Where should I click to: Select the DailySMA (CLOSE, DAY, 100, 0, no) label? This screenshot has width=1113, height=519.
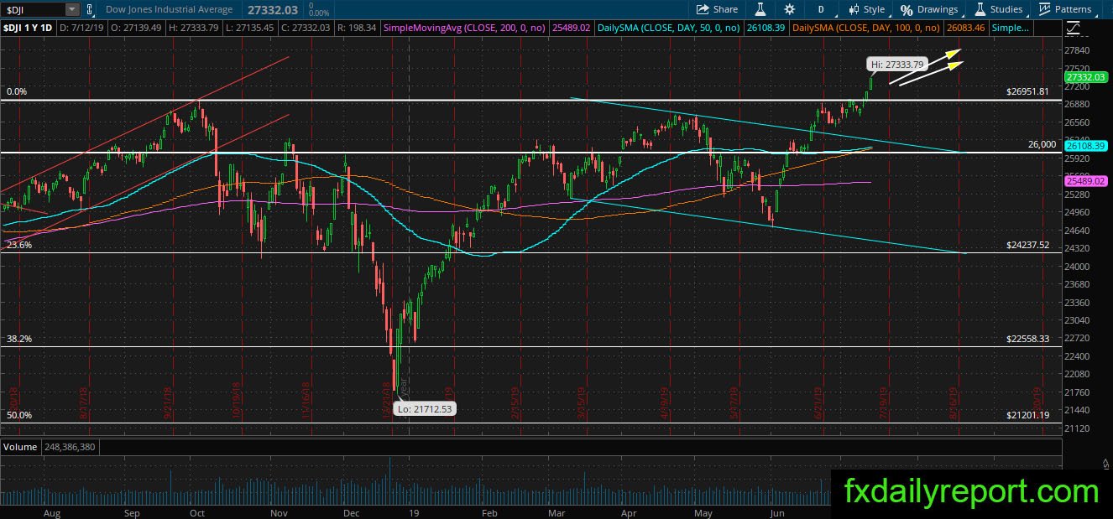[x=866, y=28]
